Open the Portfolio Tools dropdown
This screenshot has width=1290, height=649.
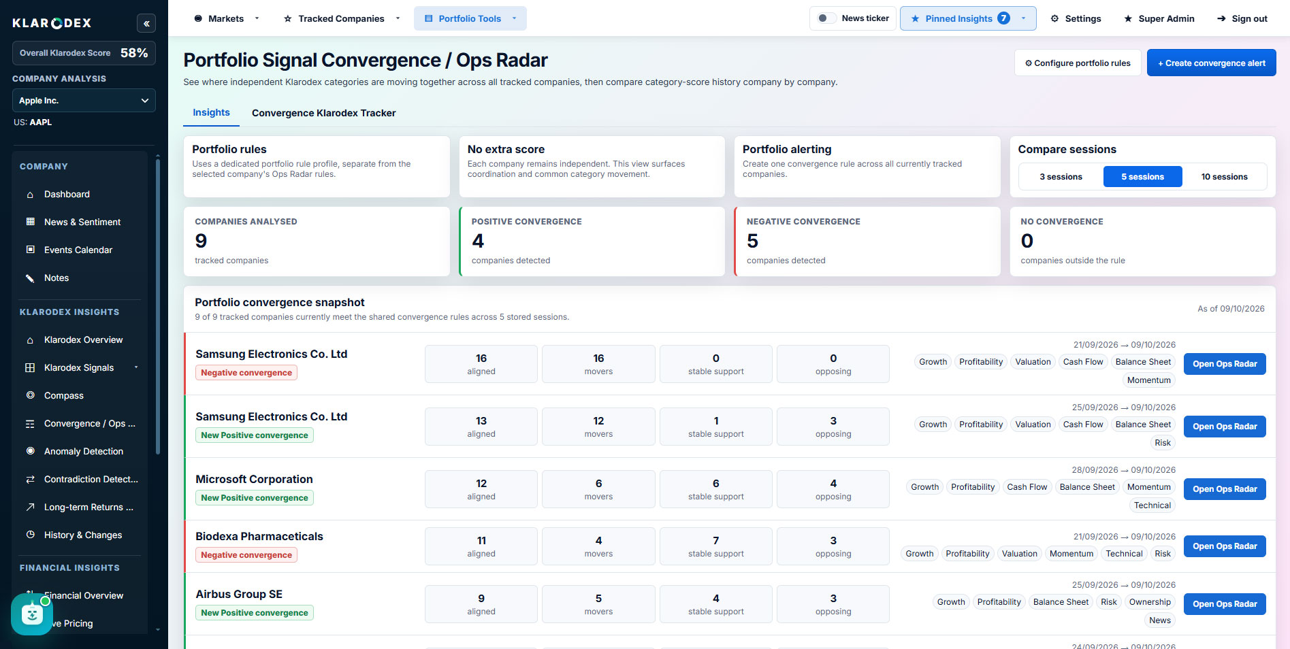470,18
